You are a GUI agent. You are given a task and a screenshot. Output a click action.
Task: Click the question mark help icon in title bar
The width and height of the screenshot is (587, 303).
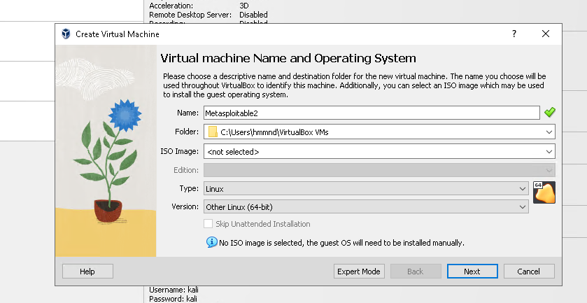pos(514,34)
